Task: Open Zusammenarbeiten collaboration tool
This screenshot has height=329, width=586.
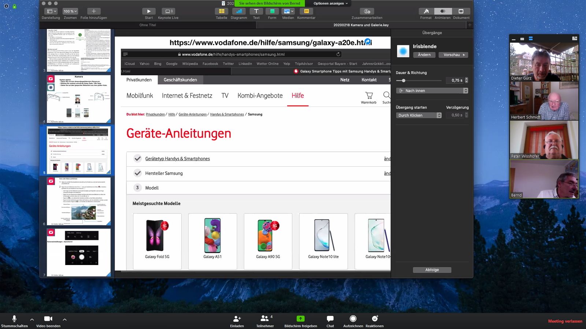Action: 367,11
